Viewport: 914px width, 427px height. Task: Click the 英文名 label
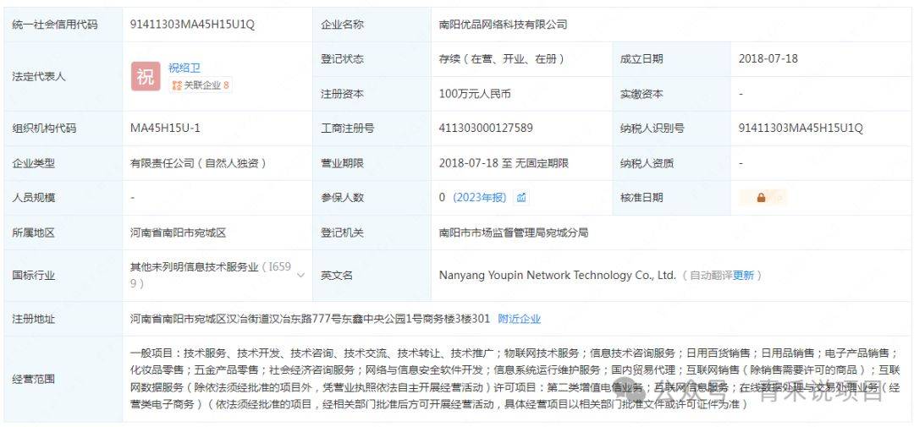[337, 275]
